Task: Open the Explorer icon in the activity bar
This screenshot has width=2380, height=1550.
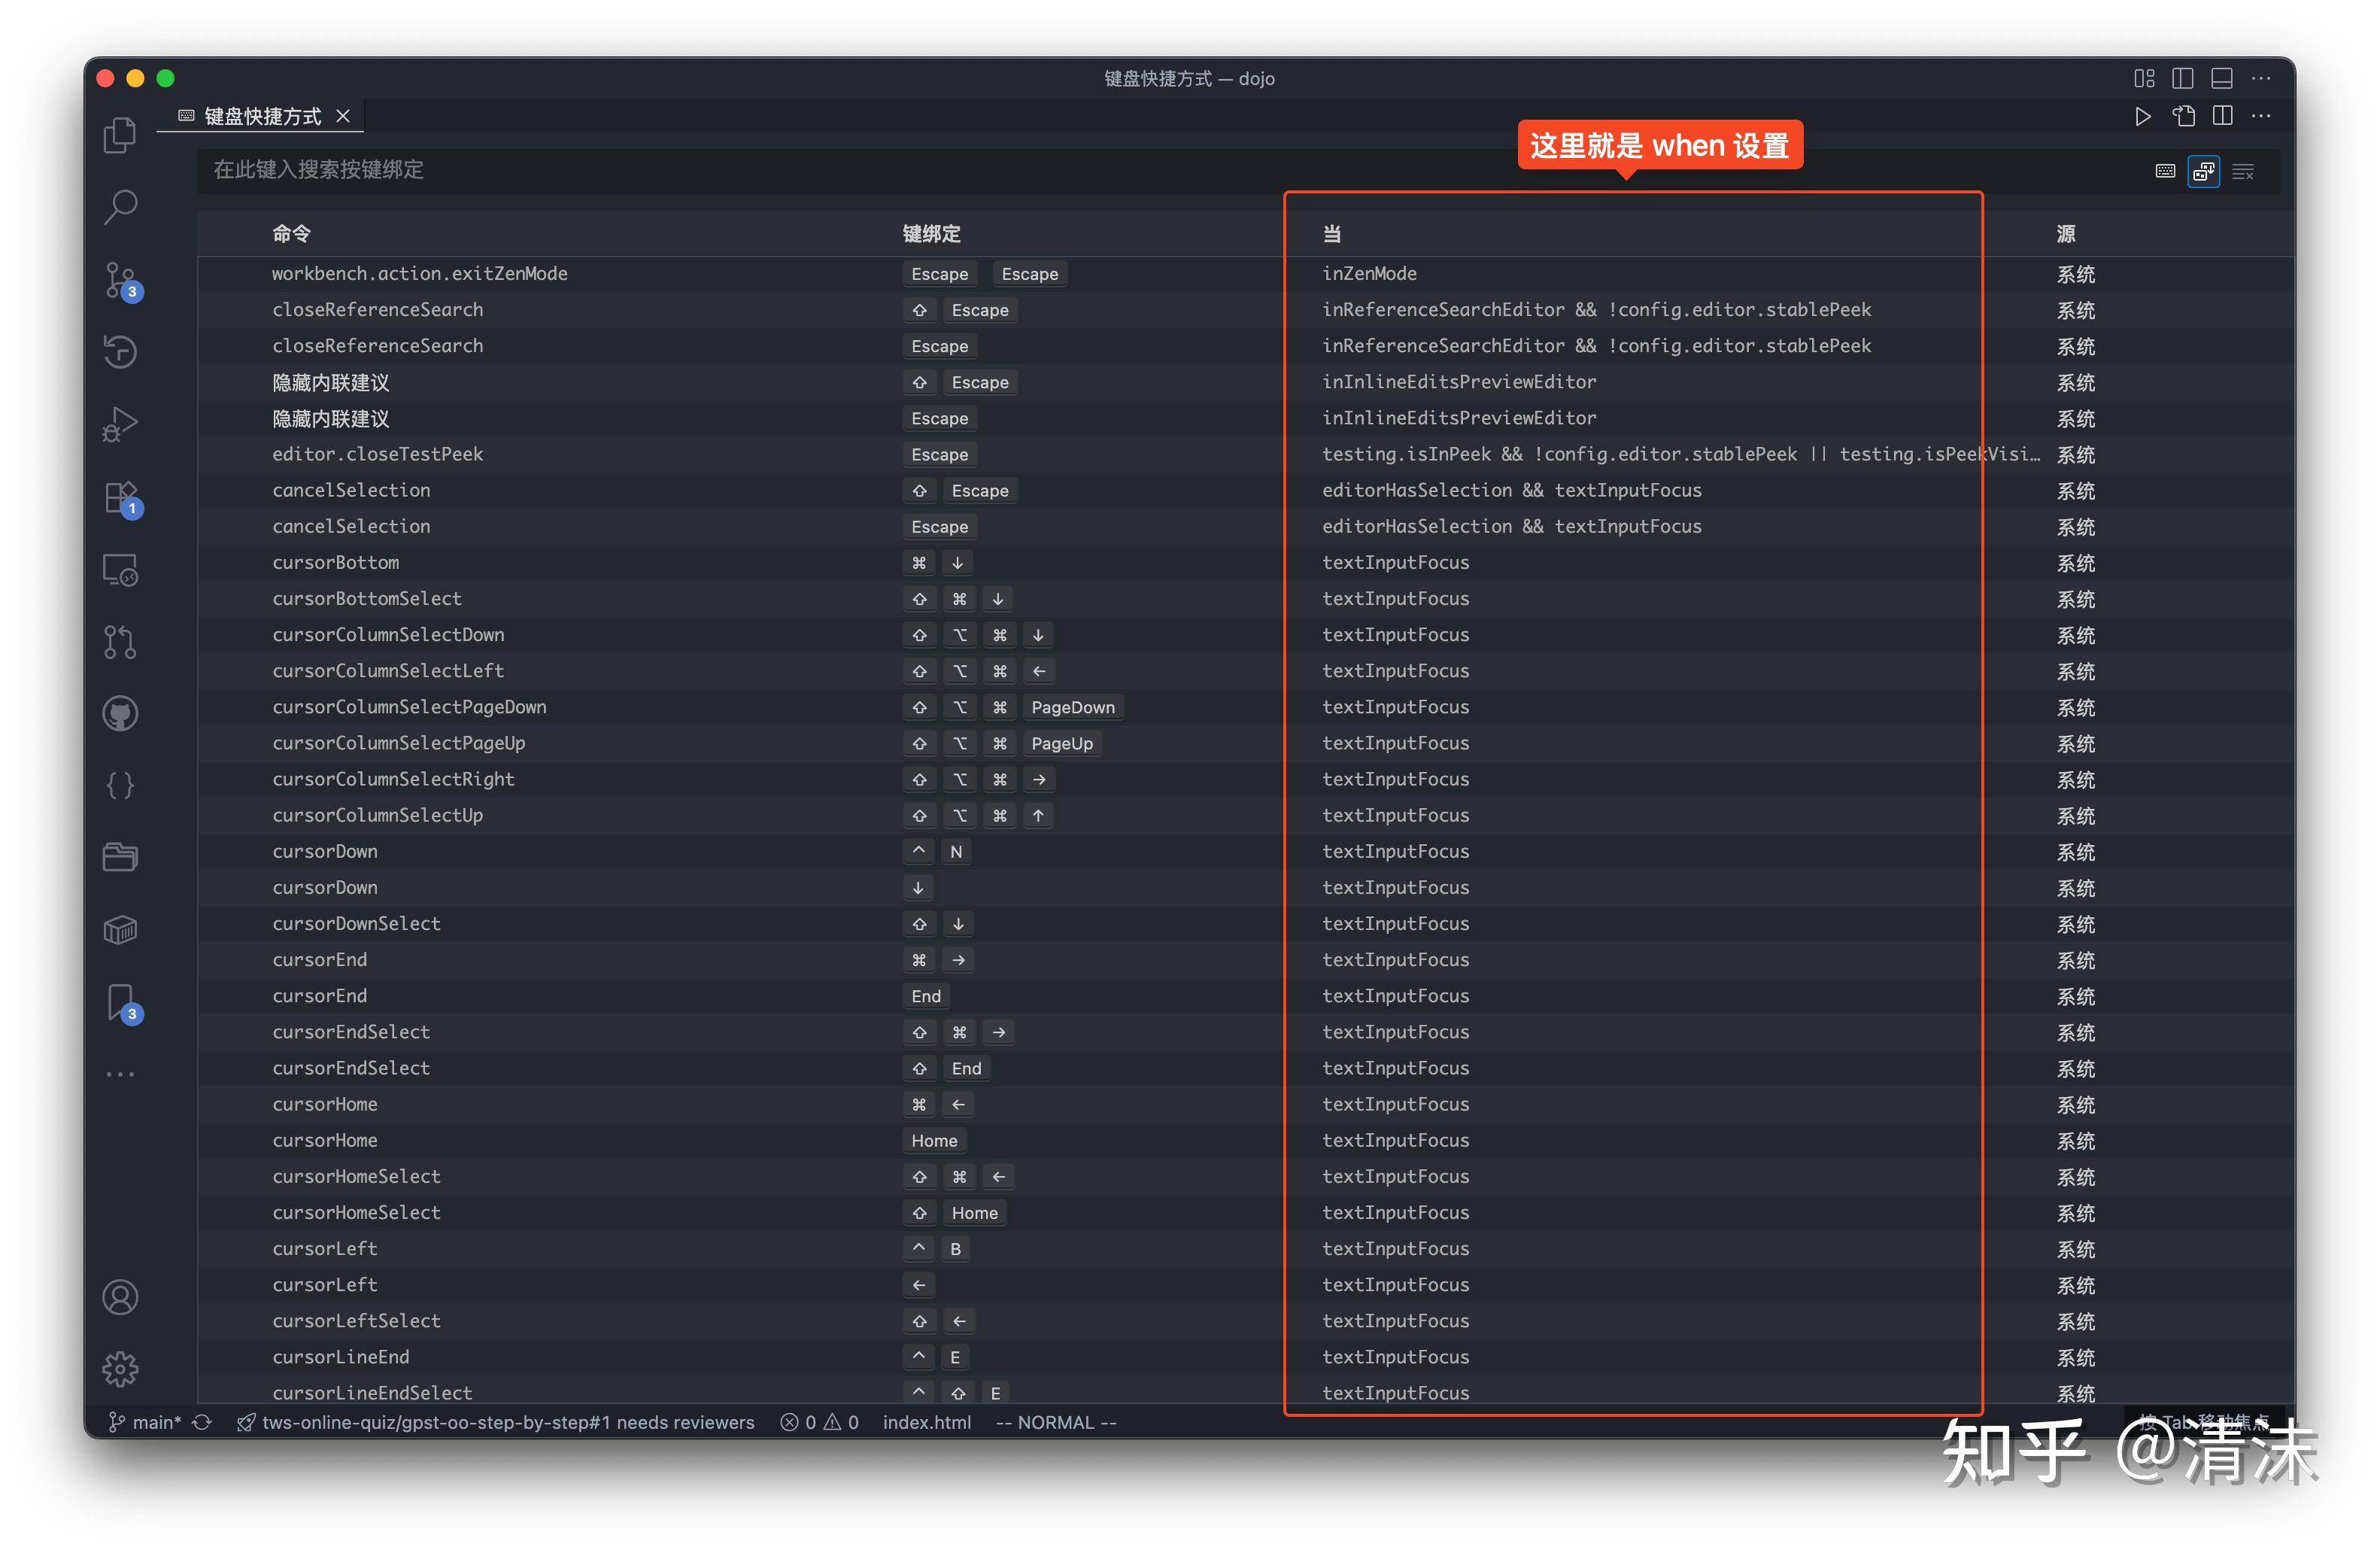Action: pyautogui.click(x=120, y=135)
